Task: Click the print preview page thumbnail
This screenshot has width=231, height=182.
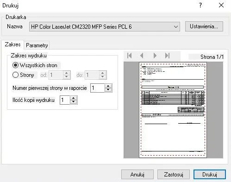Action: tap(173, 110)
